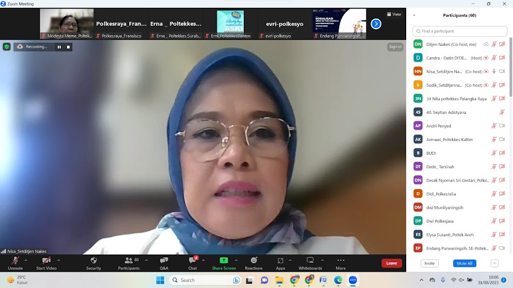Image resolution: width=513 pixels, height=288 pixels.
Task: Open Whiteboards
Action: [310, 263]
